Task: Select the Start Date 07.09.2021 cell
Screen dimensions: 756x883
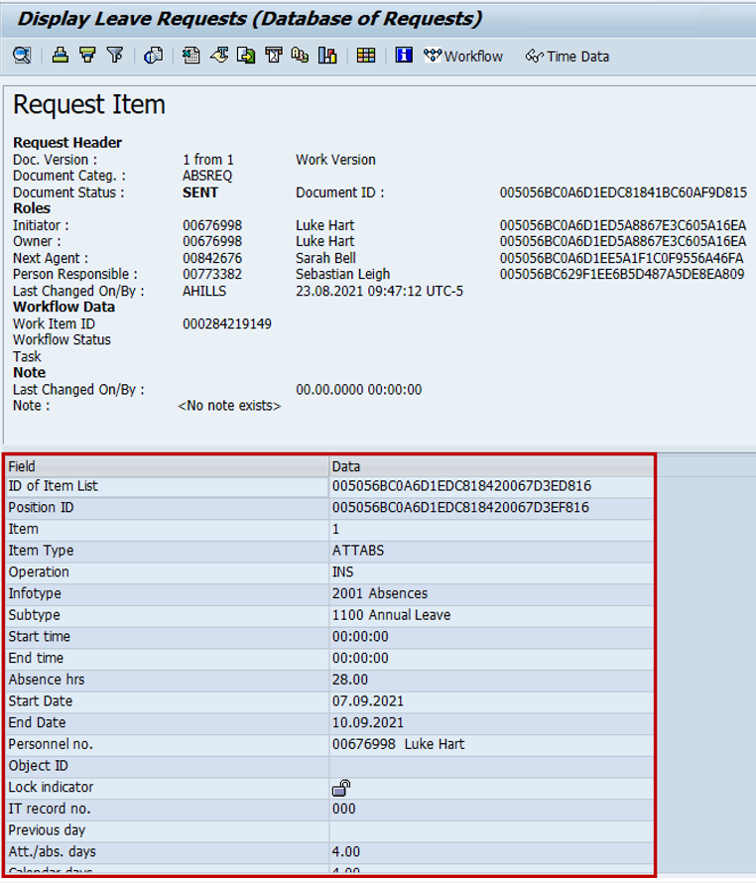Action: pyautogui.click(x=491, y=701)
